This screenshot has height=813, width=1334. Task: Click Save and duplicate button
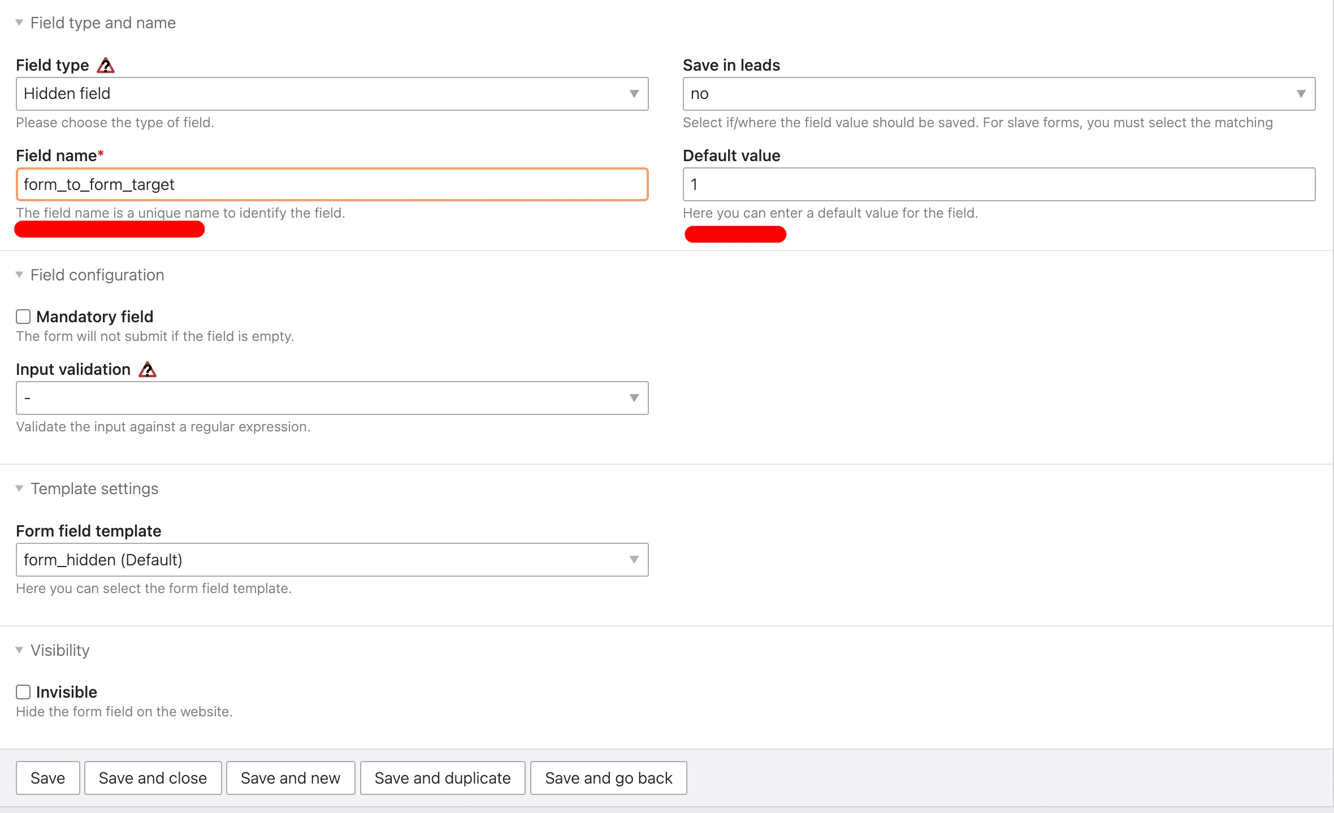[443, 778]
